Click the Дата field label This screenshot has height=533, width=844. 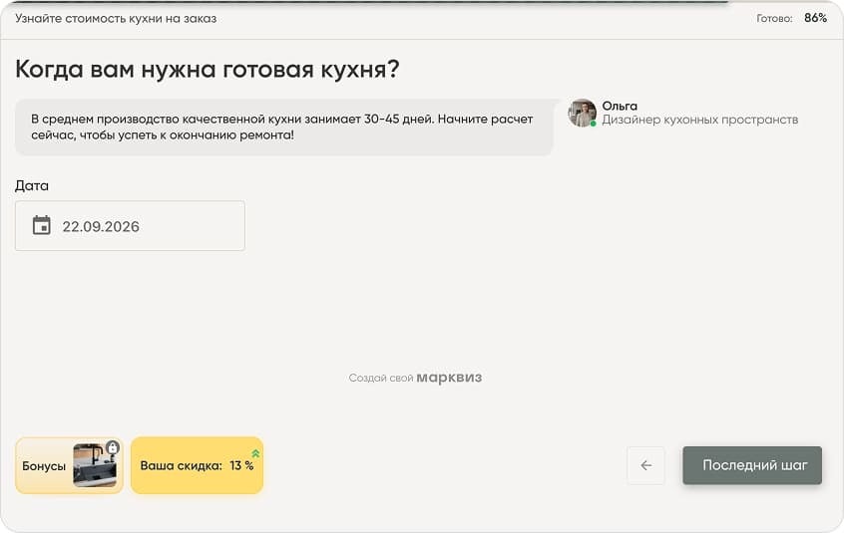pyautogui.click(x=32, y=186)
